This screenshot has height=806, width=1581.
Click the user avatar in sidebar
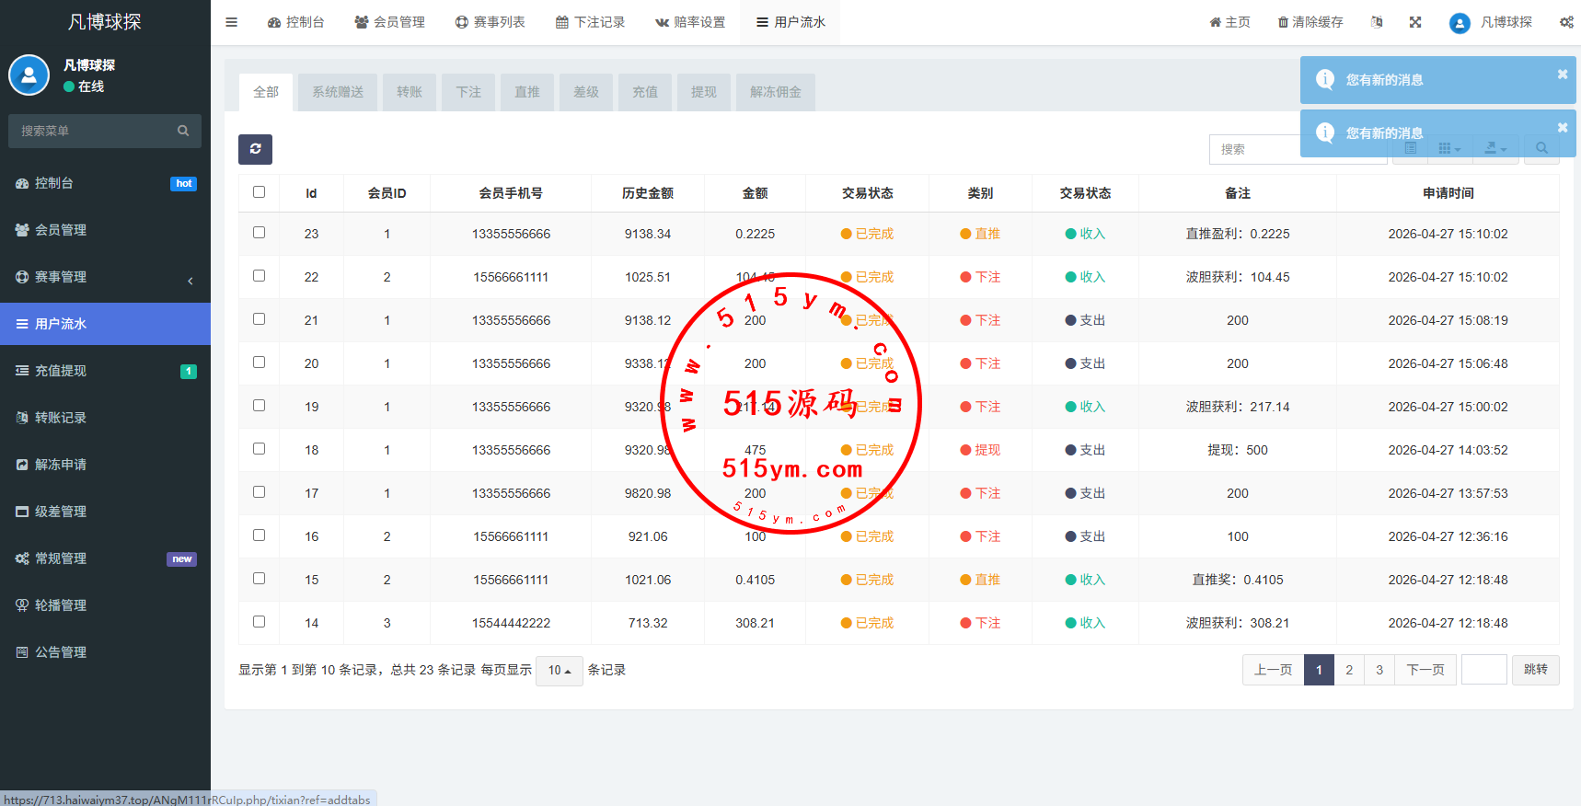29,75
